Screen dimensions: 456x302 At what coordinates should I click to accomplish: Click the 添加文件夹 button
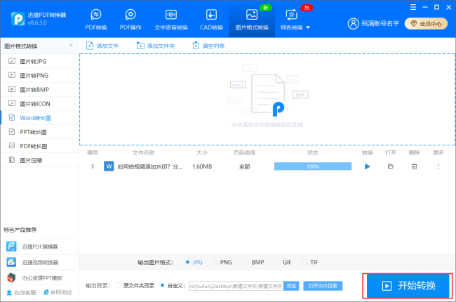[x=156, y=46]
